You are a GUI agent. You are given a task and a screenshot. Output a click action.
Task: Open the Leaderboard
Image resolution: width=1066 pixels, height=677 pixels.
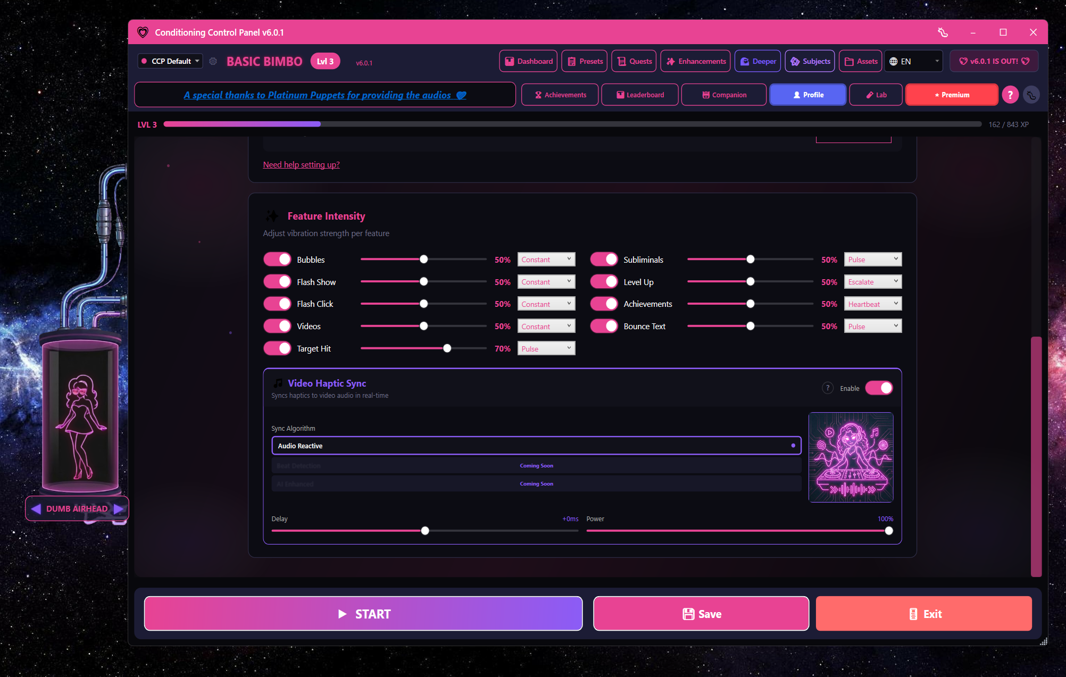coord(640,95)
